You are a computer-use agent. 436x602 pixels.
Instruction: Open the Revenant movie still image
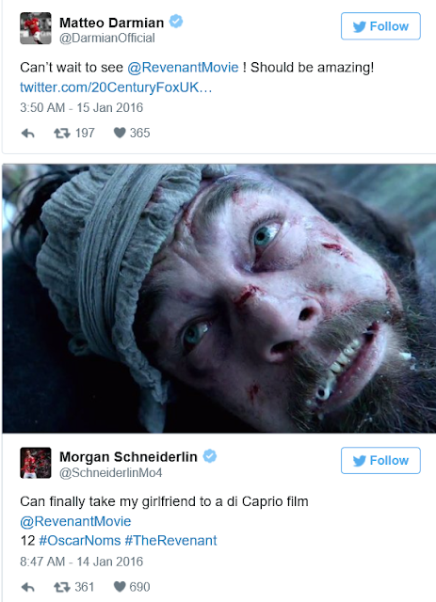click(218, 298)
